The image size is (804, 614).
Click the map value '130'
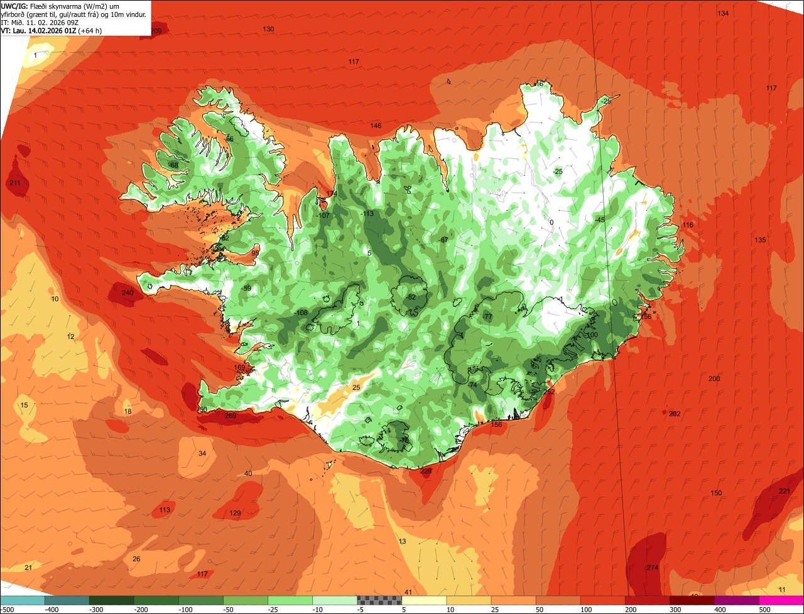coord(268,29)
